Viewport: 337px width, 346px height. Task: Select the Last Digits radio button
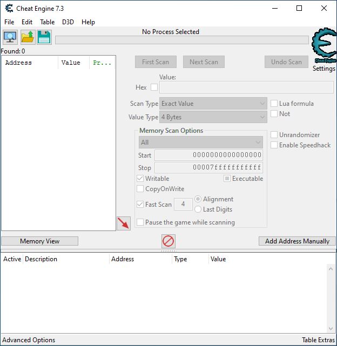[198, 209]
